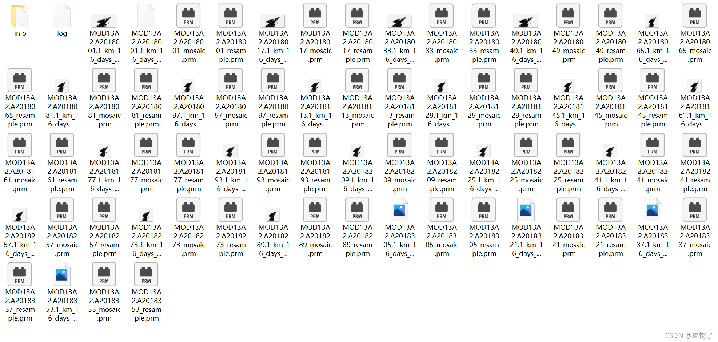This screenshot has width=718, height=342.
Task: Select A2018001.1_km_16_days file with image thumbnail
Action: (x=104, y=21)
